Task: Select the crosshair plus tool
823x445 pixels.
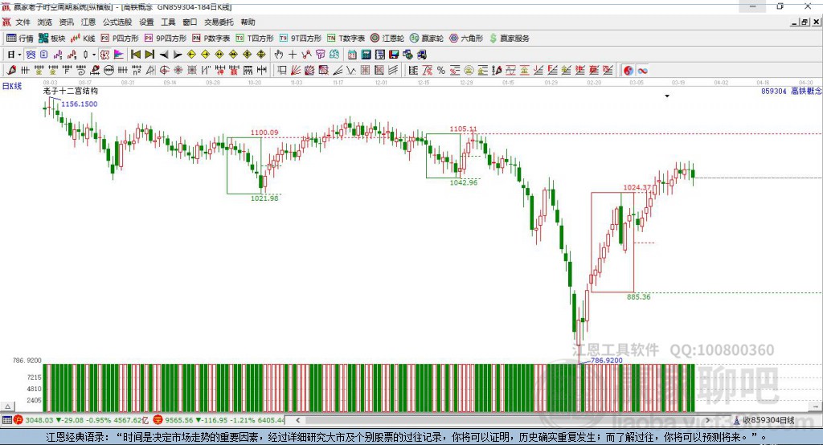Action: coord(293,55)
